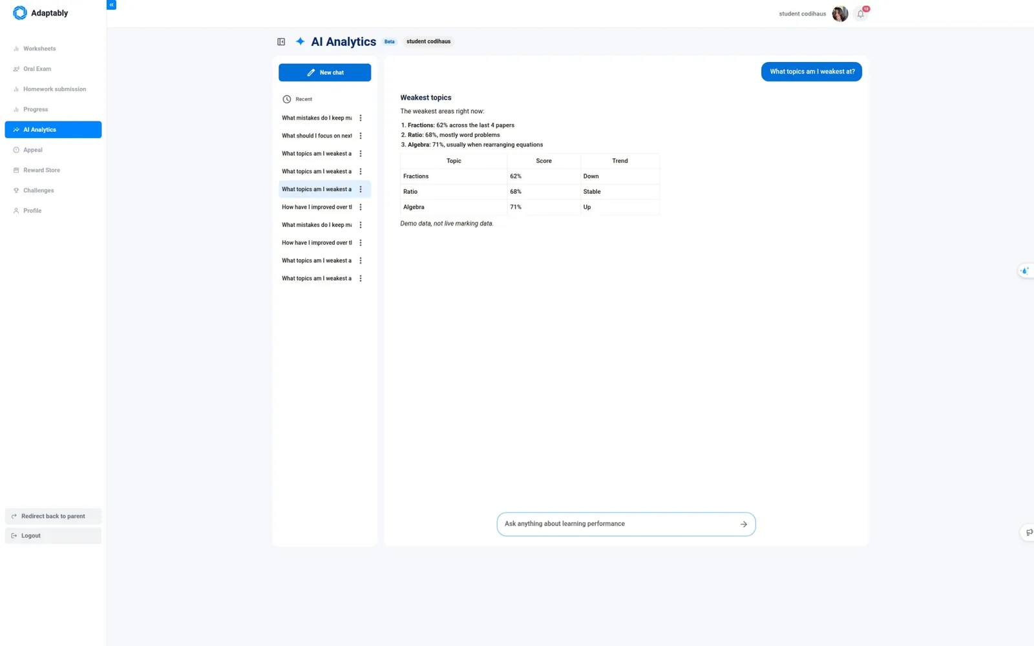
Task: Open the student profile avatar
Action: click(840, 14)
